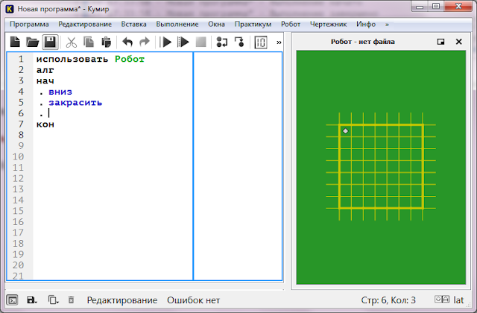
Task: Place cursor on 'алг' line
Action: (x=45, y=70)
